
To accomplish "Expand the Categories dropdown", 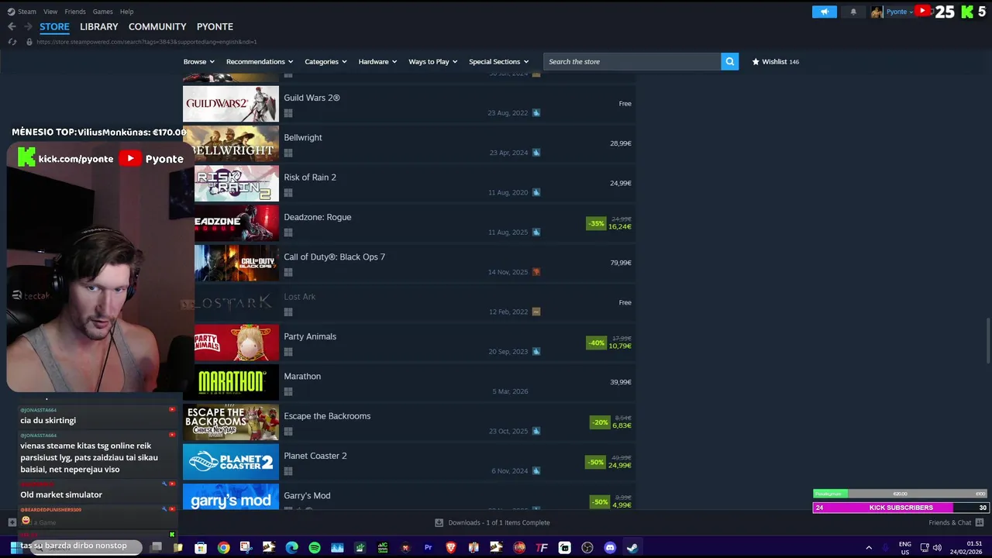I will 325,61.
